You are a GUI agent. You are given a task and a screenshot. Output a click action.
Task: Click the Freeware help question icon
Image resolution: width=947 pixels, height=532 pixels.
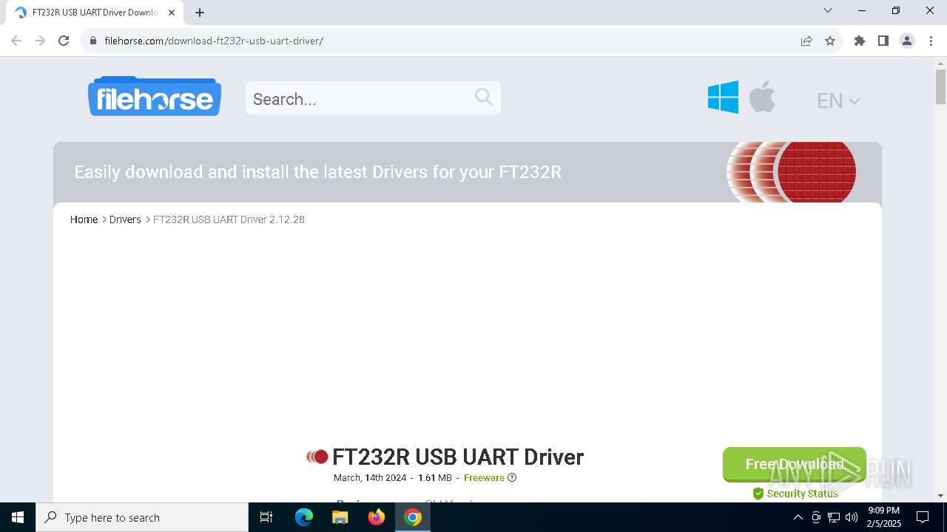(x=512, y=477)
